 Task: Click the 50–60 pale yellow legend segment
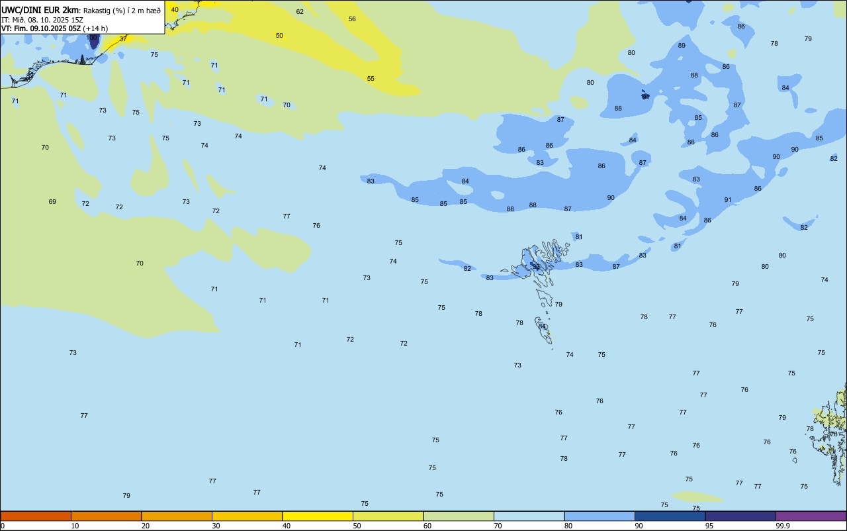(388, 516)
